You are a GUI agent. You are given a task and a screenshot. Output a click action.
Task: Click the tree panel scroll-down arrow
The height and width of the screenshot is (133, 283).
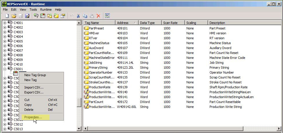tap(79, 128)
